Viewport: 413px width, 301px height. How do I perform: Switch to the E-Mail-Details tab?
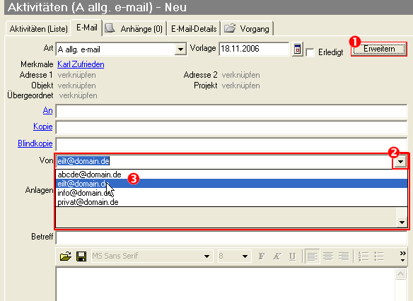point(194,28)
